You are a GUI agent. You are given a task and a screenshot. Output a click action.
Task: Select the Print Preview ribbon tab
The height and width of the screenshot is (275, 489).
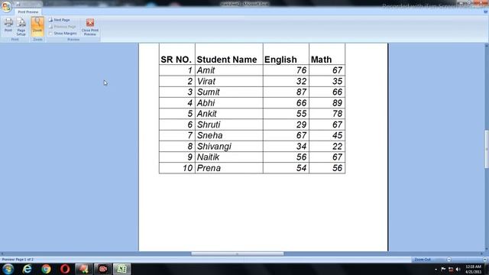click(28, 12)
